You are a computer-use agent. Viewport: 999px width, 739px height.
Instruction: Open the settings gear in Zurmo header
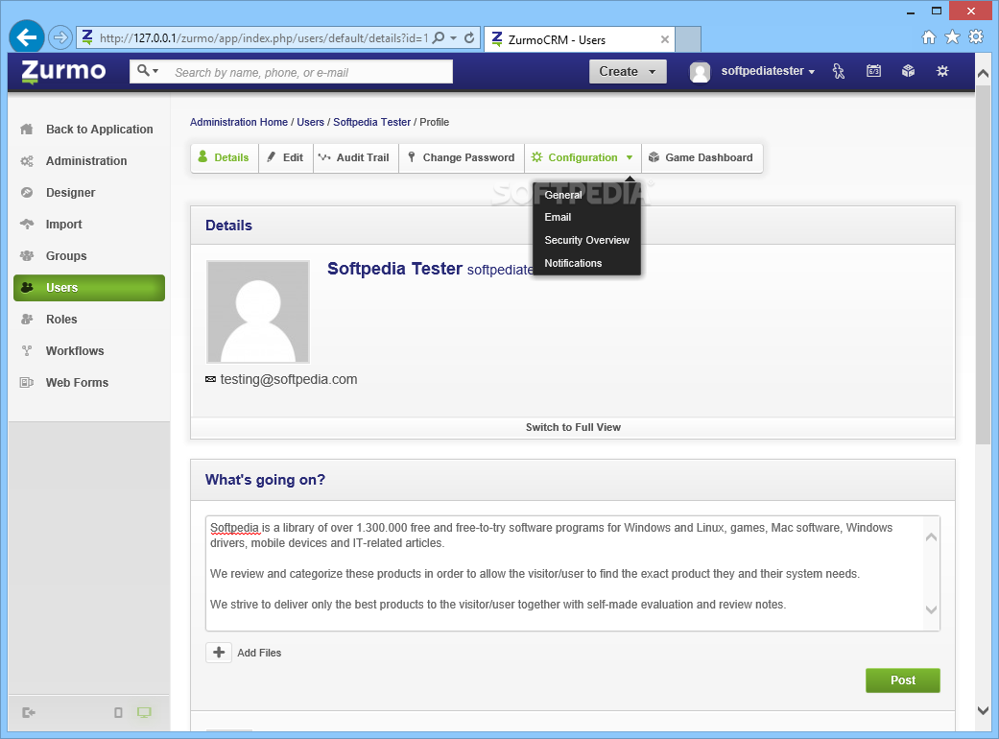942,71
